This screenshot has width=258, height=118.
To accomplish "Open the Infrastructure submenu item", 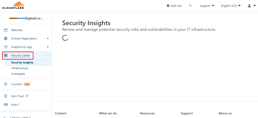I will pyautogui.click(x=20, y=68).
